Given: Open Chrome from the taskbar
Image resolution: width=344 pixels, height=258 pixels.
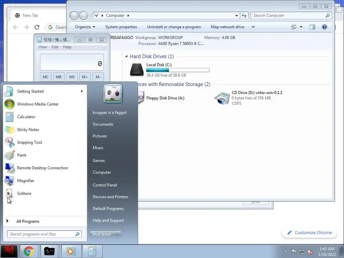Looking at the screenshot, I should tap(29, 251).
